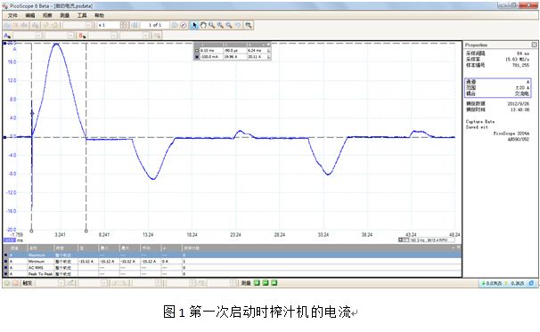The width and height of the screenshot is (540, 332).
Task: Select the Minimum measurement row
Action: click(233, 262)
